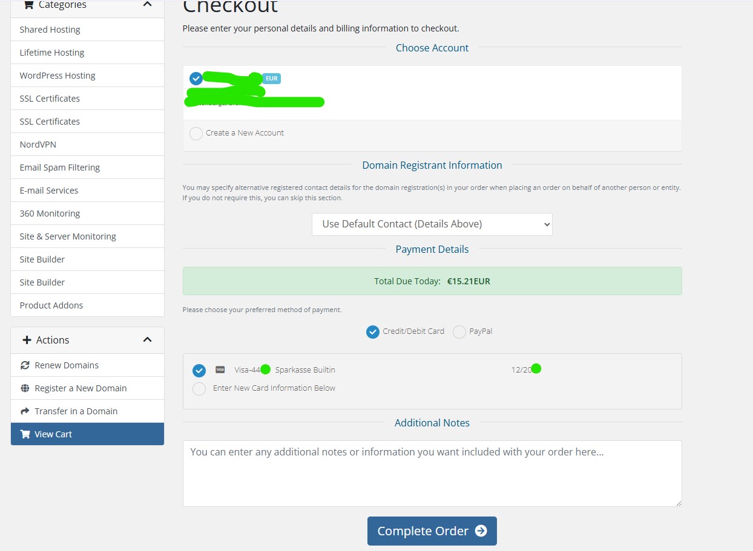753x551 pixels.
Task: Collapse the Categories panel chevron
Action: (x=147, y=5)
